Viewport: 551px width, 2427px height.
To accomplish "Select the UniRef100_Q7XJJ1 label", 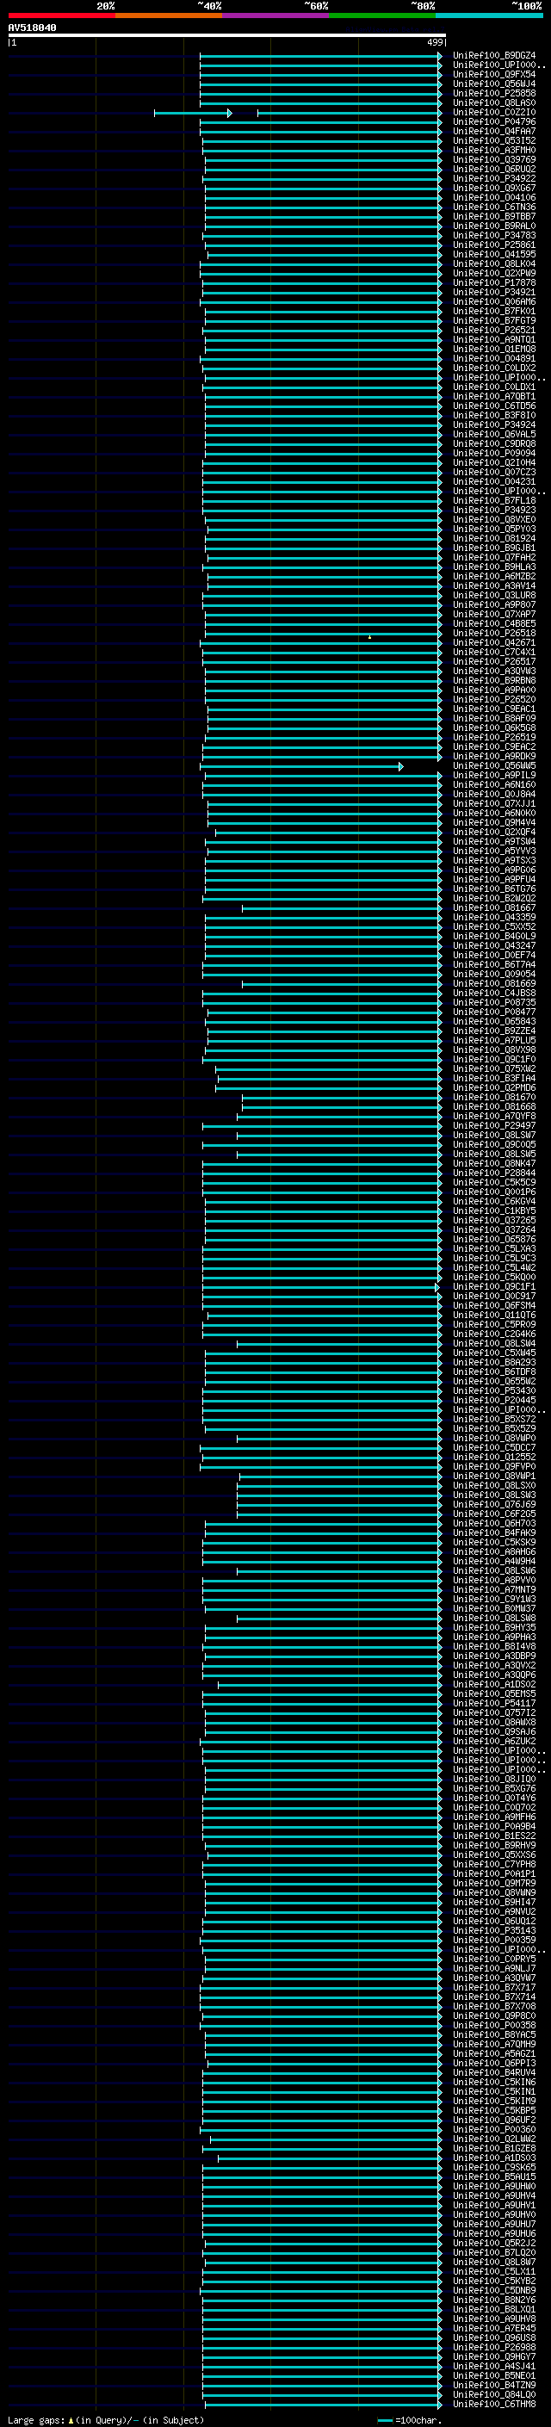I will click(x=494, y=802).
